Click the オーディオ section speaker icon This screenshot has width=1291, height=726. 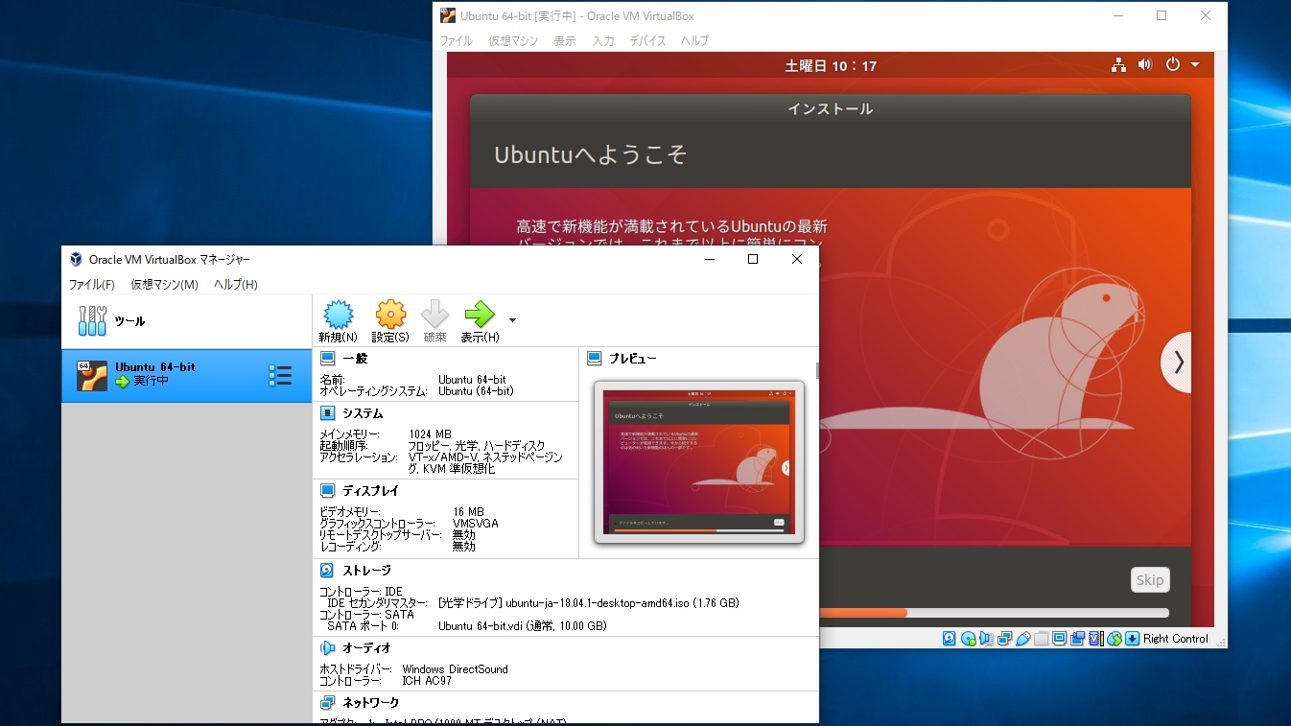tap(327, 648)
